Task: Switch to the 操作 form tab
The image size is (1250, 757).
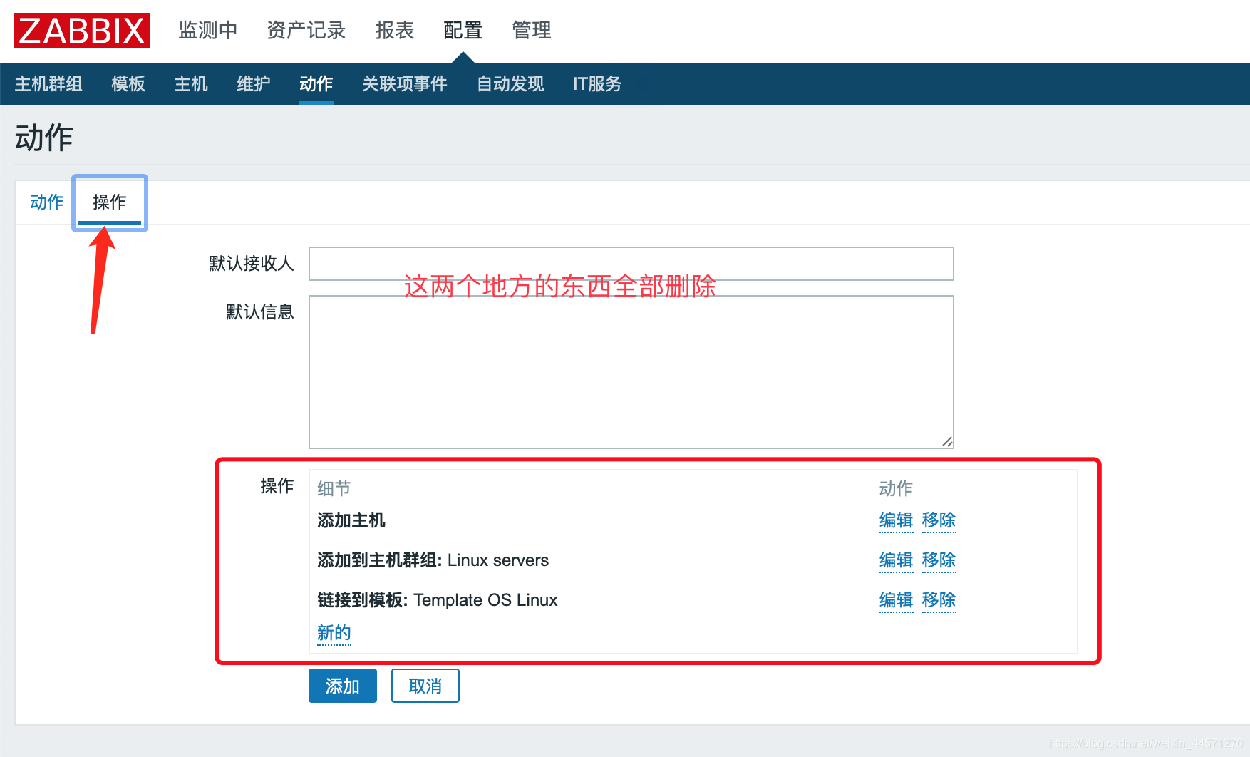Action: pyautogui.click(x=110, y=202)
